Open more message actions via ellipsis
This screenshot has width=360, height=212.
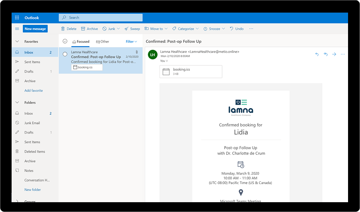[343, 54]
